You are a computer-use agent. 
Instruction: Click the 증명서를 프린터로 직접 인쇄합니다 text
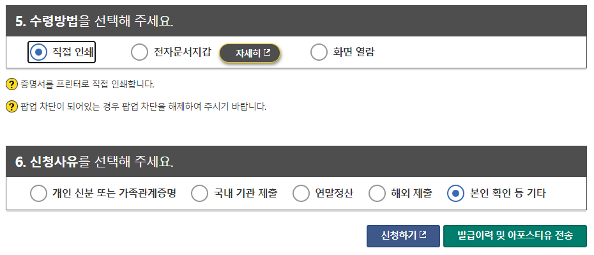tap(87, 84)
